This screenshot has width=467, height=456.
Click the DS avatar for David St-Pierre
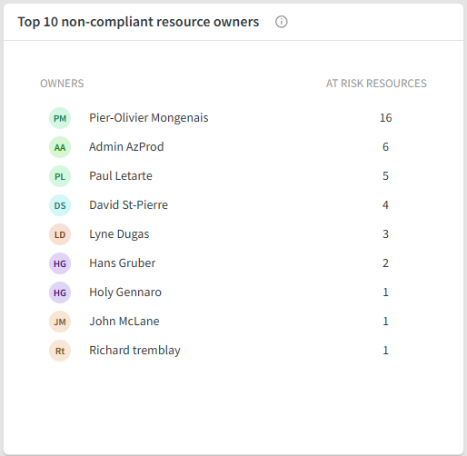[60, 205]
